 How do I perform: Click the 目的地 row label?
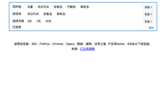pos(17,7)
